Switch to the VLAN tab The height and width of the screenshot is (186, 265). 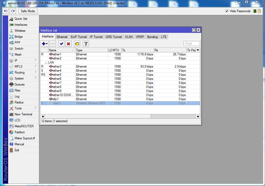pos(129,37)
